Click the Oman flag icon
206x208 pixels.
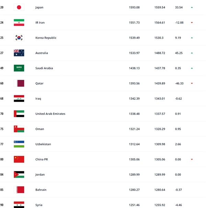pos(19,129)
